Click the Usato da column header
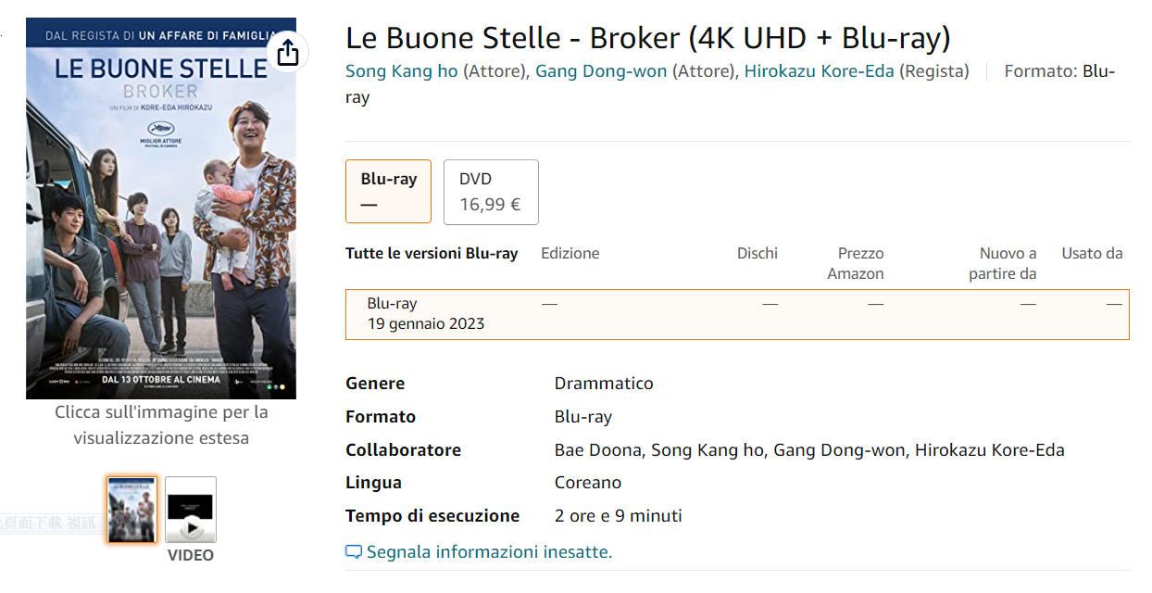Image resolution: width=1152 pixels, height=593 pixels. point(1092,253)
